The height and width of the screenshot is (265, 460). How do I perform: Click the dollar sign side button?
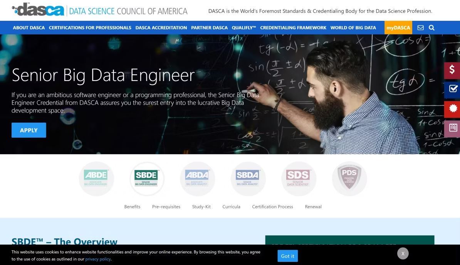(x=452, y=70)
